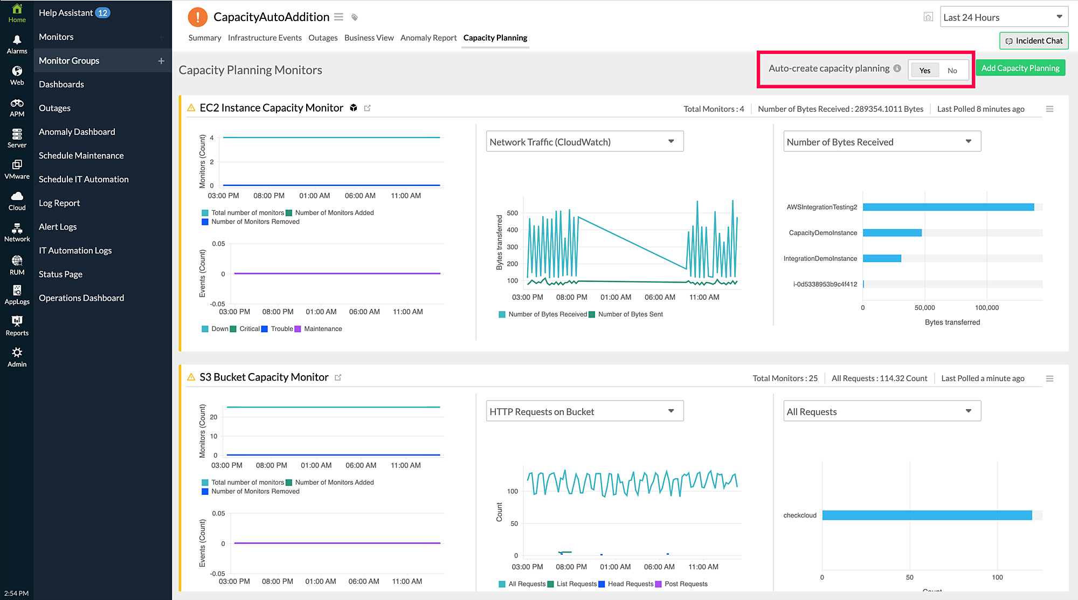Set Auto-create capacity planning to Yes
Viewport: 1078px width, 600px height.
coord(924,70)
